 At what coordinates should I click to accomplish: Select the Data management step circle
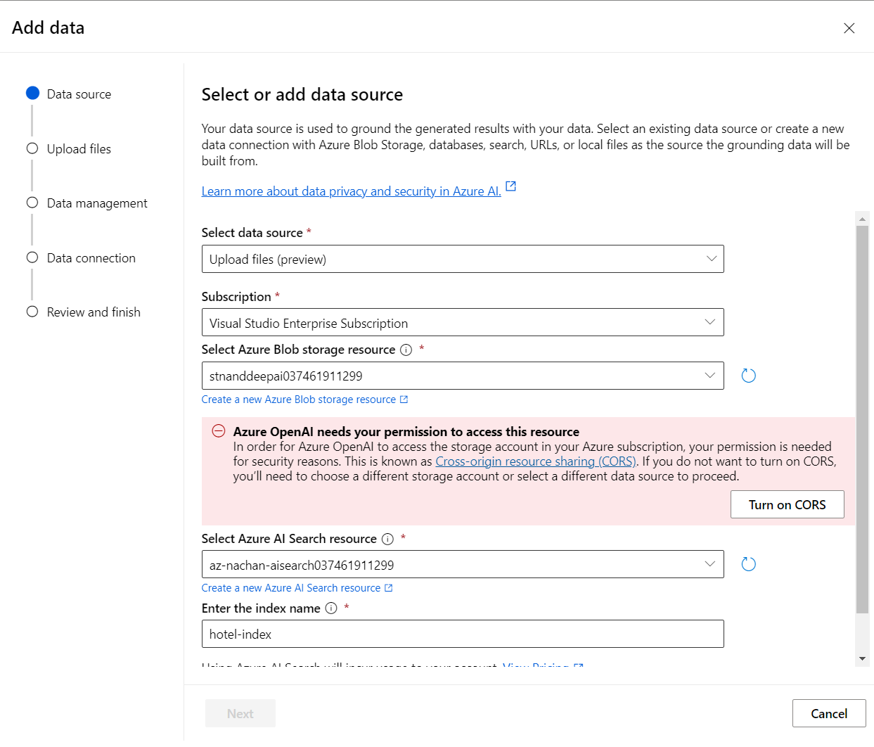click(32, 203)
